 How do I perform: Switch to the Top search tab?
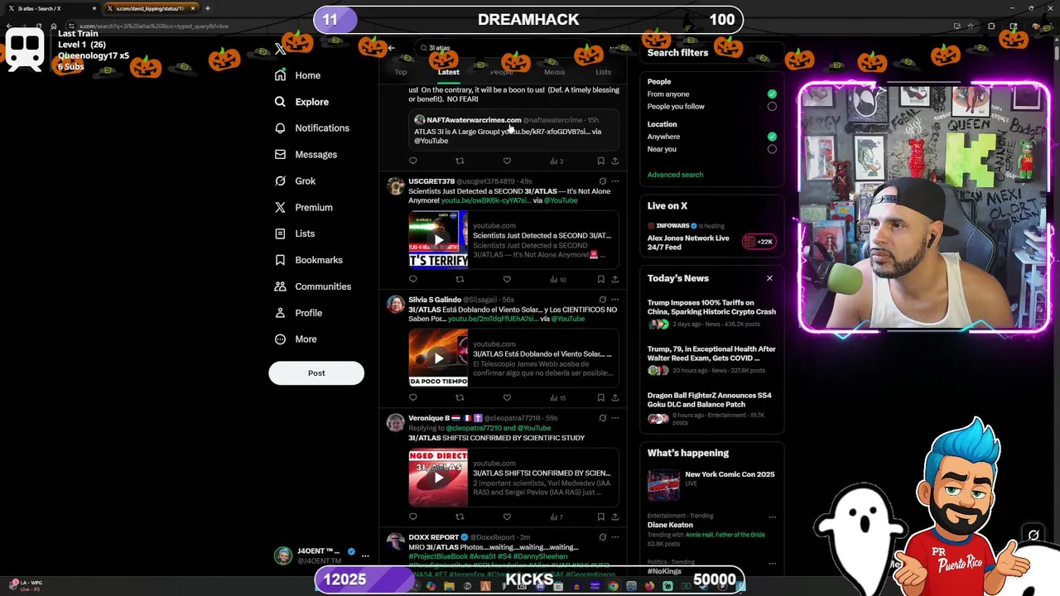pos(401,72)
